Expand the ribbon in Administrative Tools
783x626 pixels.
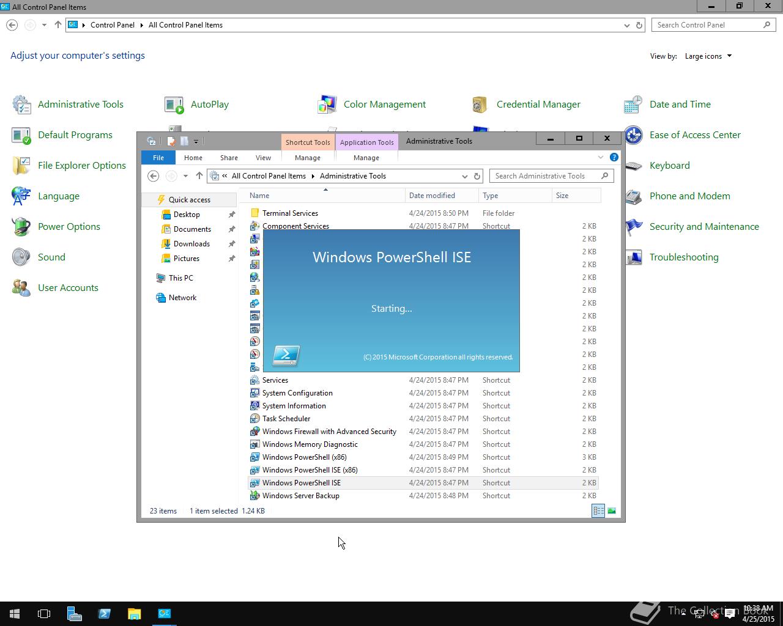[600, 157]
